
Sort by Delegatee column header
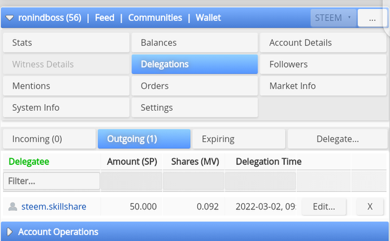coord(29,162)
